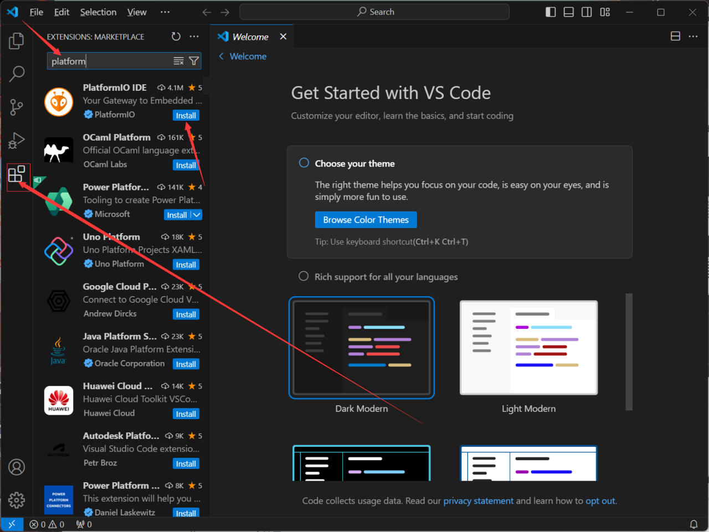Screen dimensions: 709x532
Task: Open remote window from status bar
Action: [x=12, y=524]
